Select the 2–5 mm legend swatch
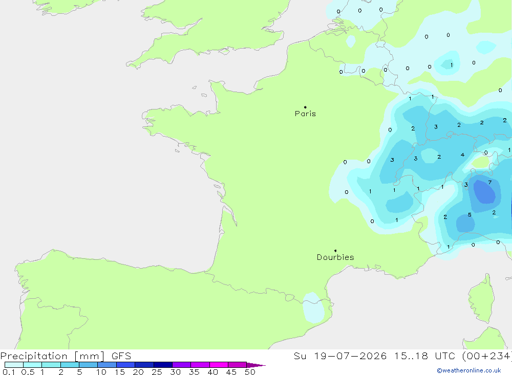This screenshot has width=512, height=375. [70, 365]
